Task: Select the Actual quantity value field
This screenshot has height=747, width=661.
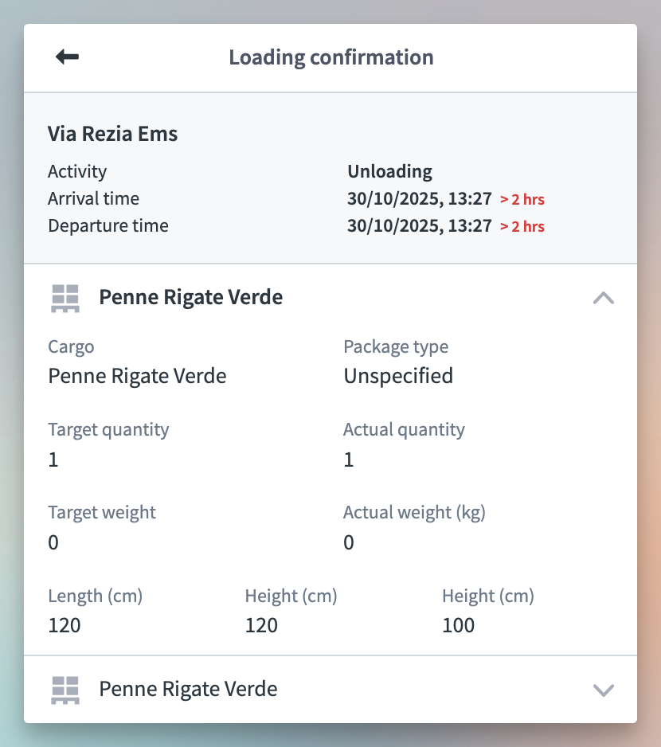Action: pyautogui.click(x=349, y=460)
